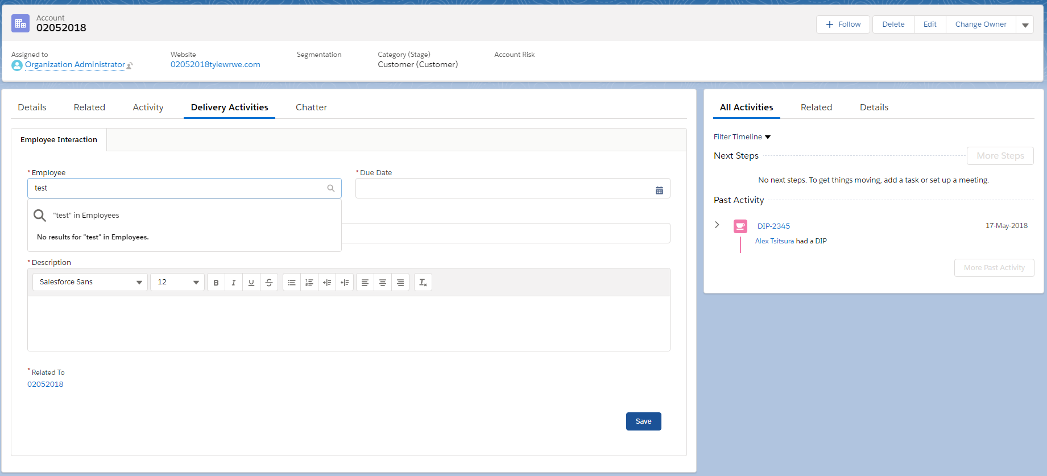Expand the DIP-2345 activity entry
The image size is (1047, 476).
pos(717,225)
